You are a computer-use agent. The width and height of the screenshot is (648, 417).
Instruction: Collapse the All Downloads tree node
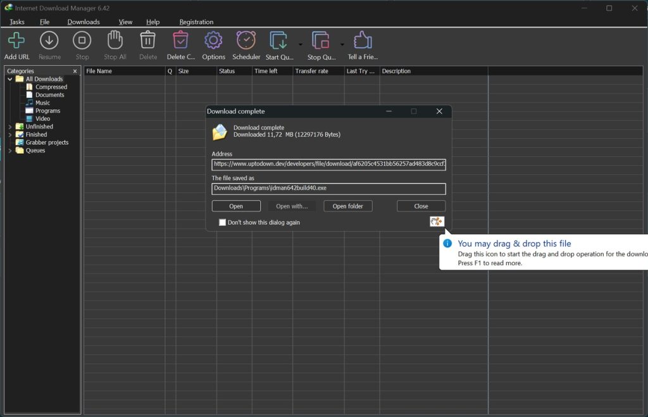tap(10, 79)
